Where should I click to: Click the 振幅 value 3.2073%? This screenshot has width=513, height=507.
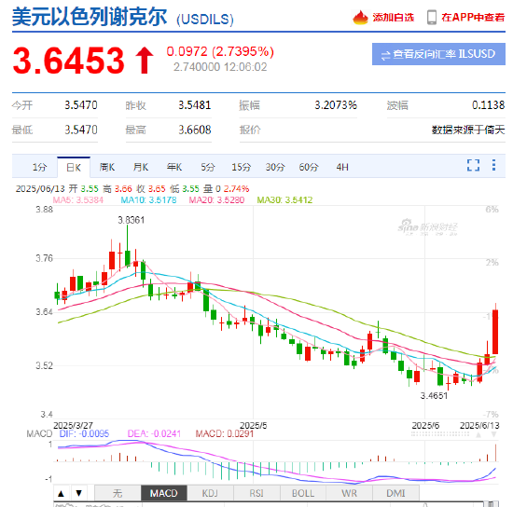coord(336,105)
